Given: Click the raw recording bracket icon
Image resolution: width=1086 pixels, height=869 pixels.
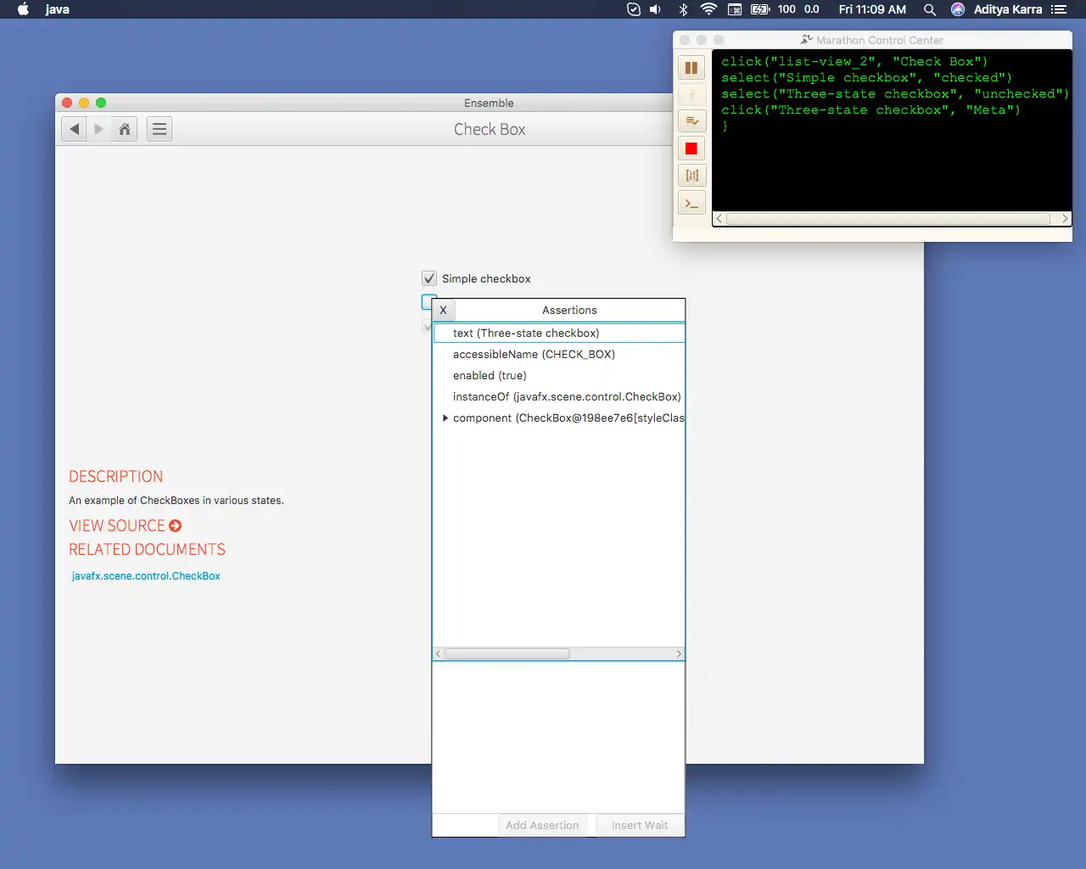Looking at the screenshot, I should (x=691, y=176).
